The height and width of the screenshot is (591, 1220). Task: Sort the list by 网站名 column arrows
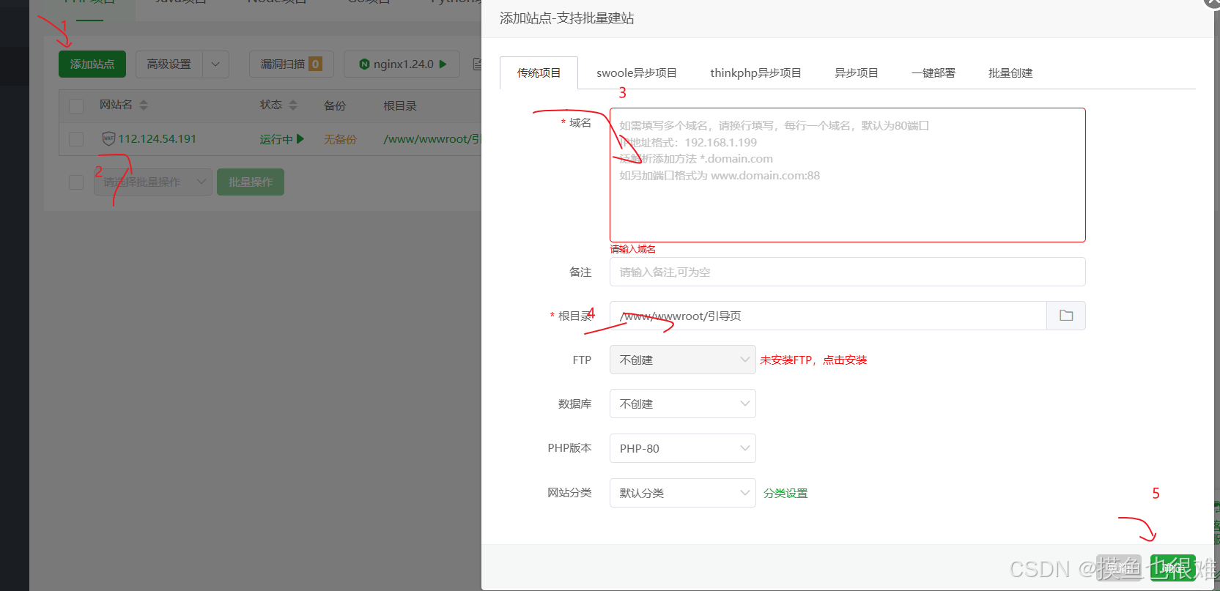[x=144, y=105]
